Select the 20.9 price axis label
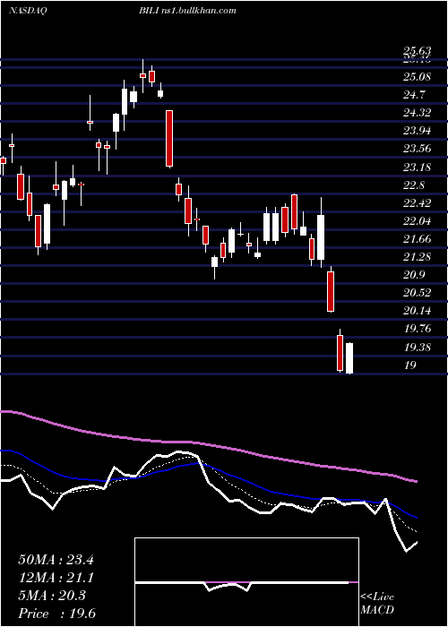Image resolution: width=448 pixels, height=627 pixels. point(414,275)
